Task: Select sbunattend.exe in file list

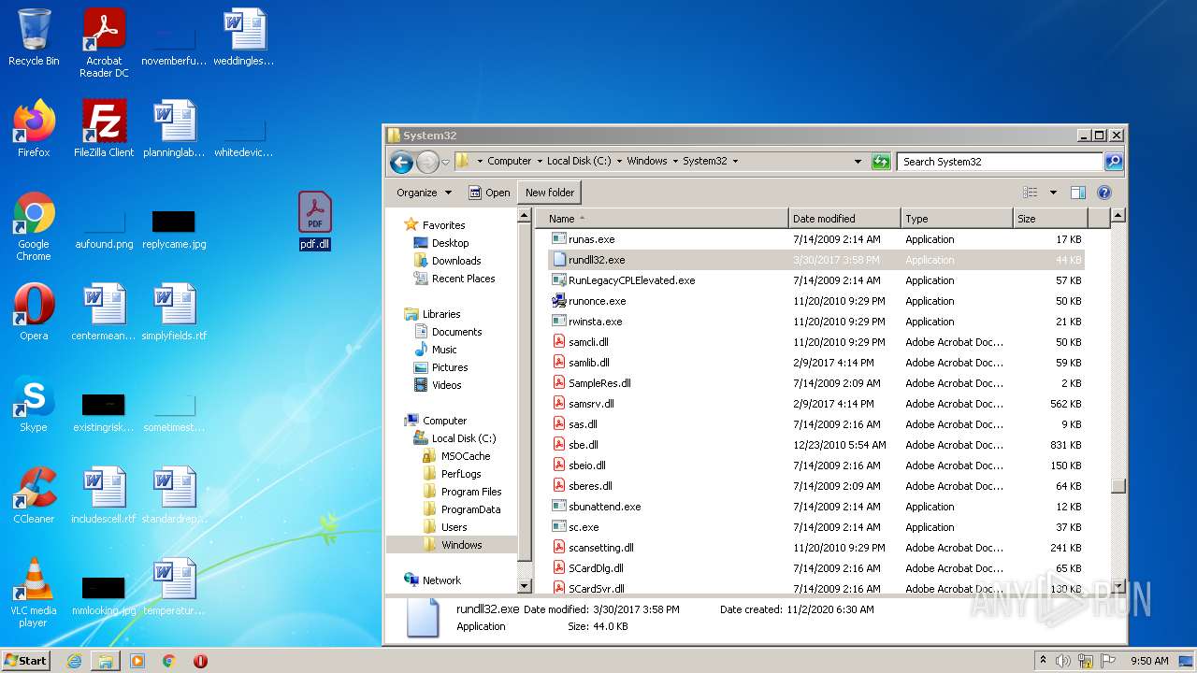Action: point(816,507)
